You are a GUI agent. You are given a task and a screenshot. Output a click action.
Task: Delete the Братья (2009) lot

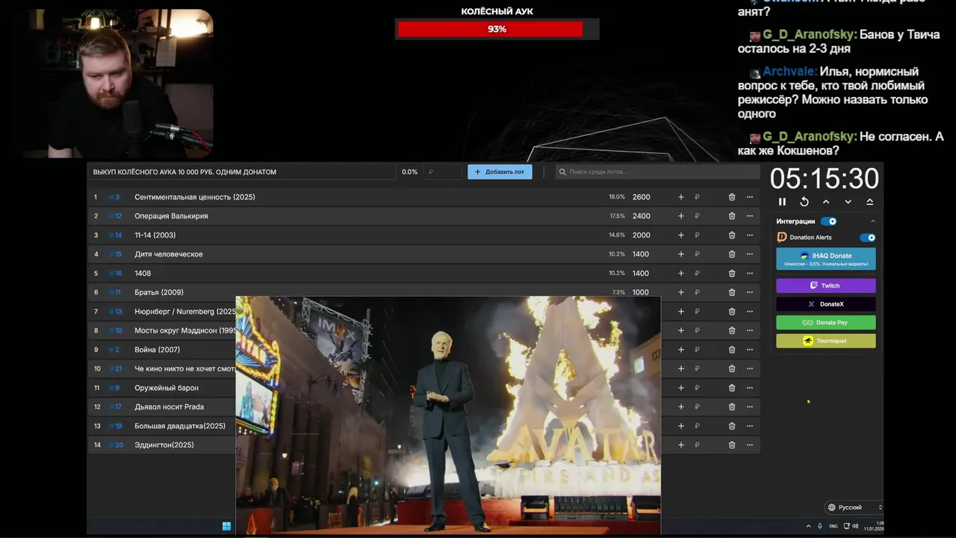732,292
